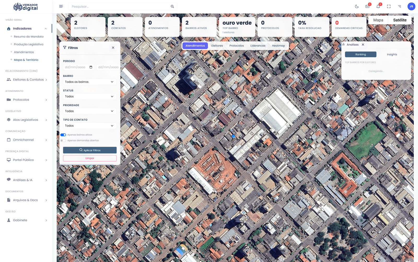Open the Prioridade dropdown
Screen dimensions: 418x262
coord(90,111)
